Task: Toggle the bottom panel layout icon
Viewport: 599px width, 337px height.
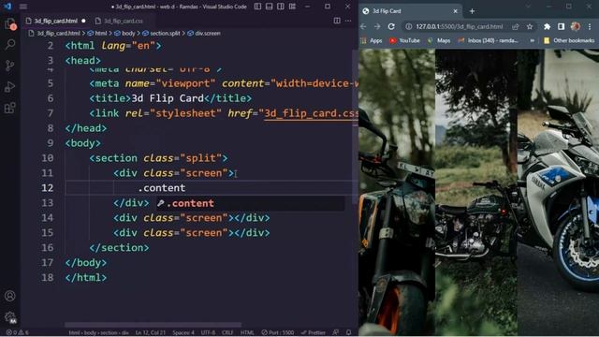Action: pos(270,7)
